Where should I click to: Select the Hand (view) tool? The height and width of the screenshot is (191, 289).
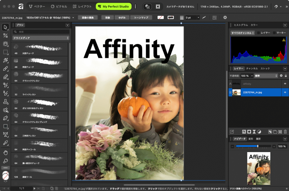(5, 153)
